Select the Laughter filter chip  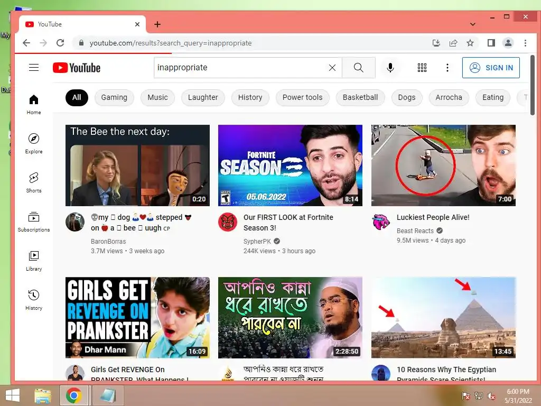[x=203, y=98]
